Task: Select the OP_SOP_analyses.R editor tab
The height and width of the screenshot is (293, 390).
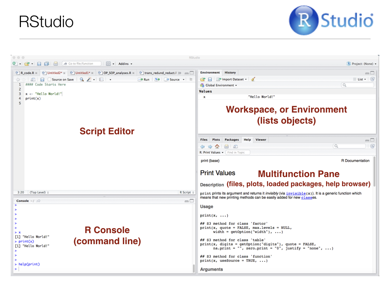Action: 117,72
